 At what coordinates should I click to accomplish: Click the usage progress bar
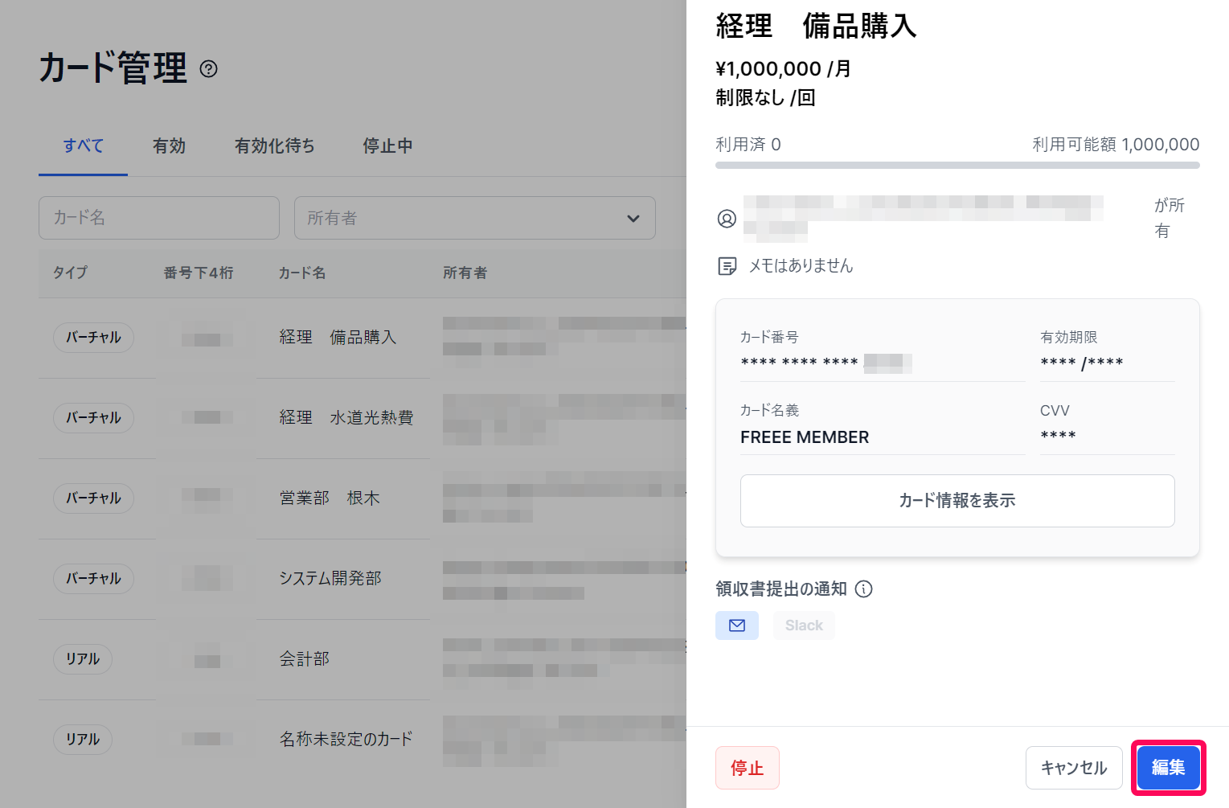click(x=957, y=166)
